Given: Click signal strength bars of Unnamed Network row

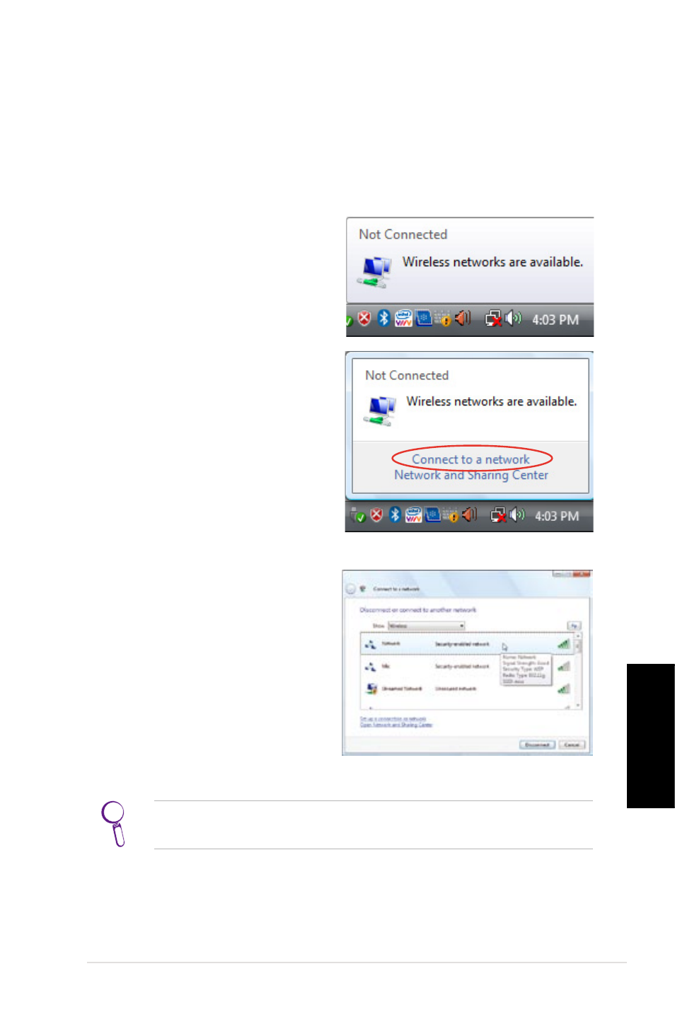Looking at the screenshot, I should pyautogui.click(x=563, y=689).
